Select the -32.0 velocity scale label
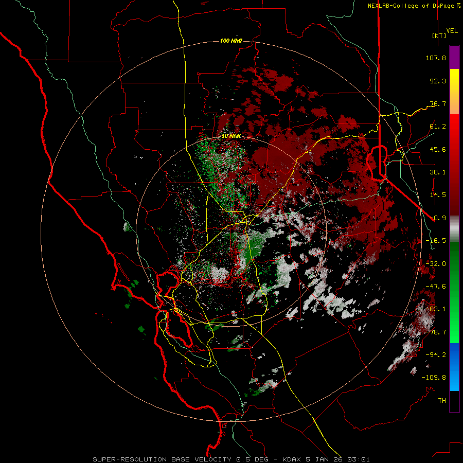The height and width of the screenshot is (463, 463). (x=436, y=264)
